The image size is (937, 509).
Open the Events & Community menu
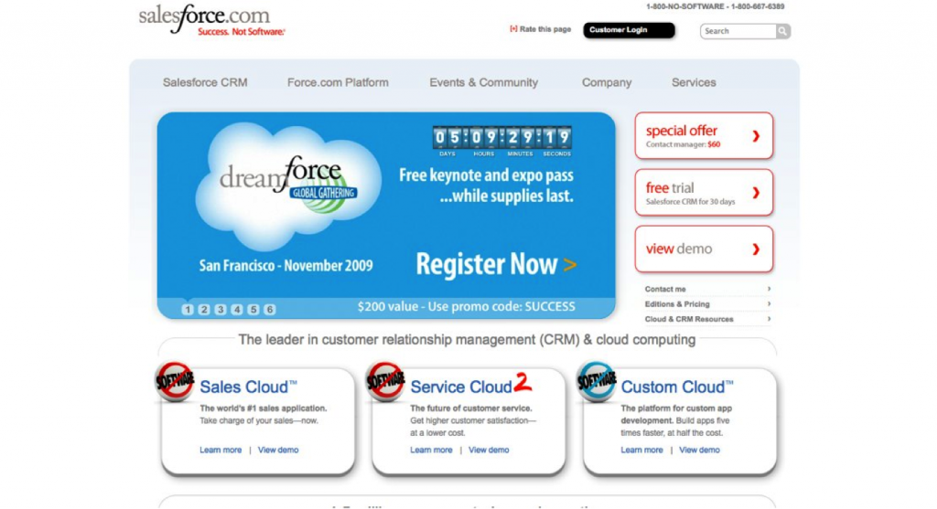click(x=483, y=82)
